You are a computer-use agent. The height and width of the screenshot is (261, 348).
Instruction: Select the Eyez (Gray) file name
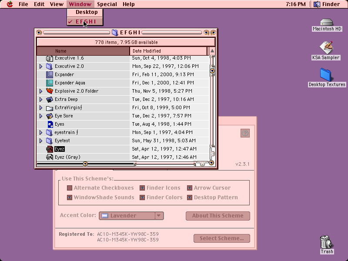(x=67, y=157)
